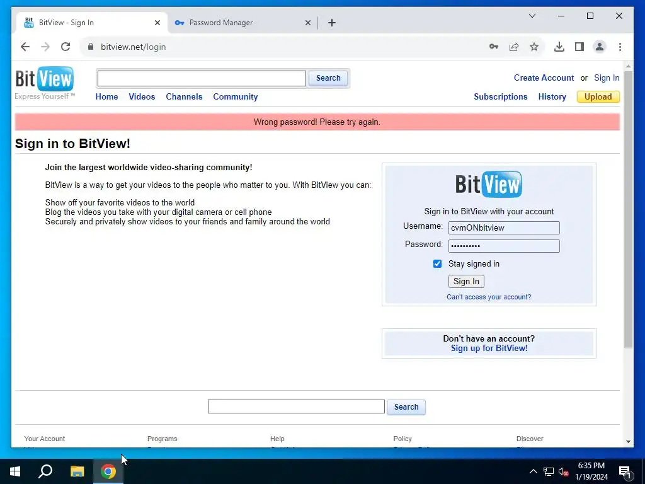Toggle the Chrome side panel icon
The image size is (645, 484).
[x=579, y=47]
